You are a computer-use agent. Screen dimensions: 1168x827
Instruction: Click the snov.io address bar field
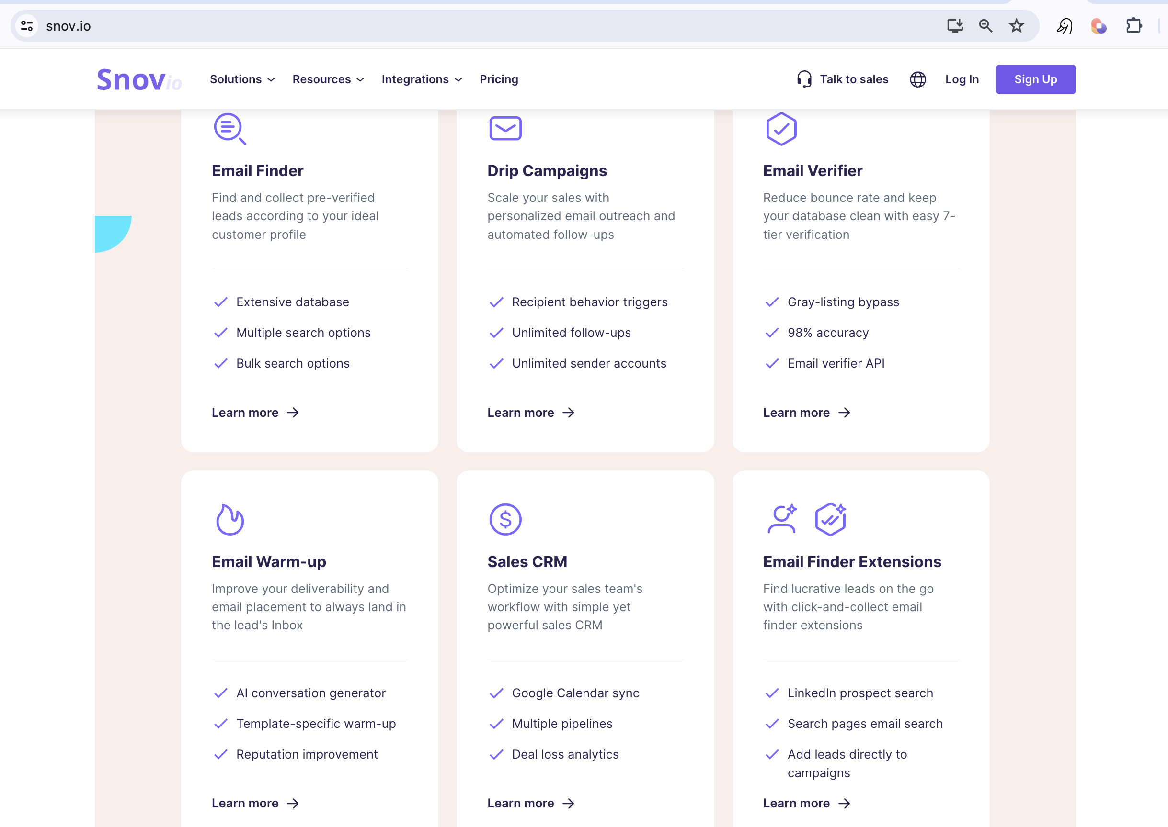[459, 26]
